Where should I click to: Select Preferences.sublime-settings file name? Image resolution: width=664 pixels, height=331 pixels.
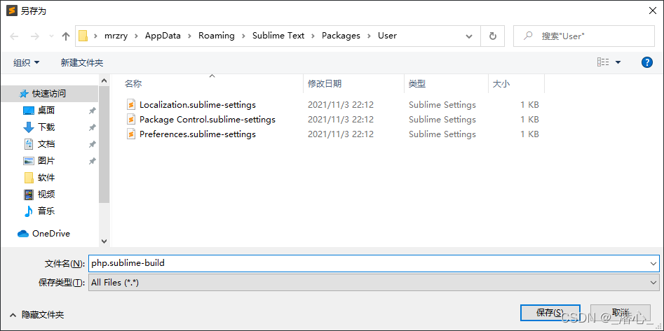(198, 134)
